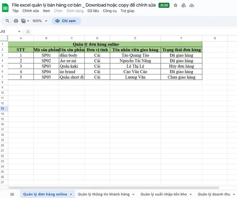Open Quản lý xuất nhập tồn kho tab dropdown
Viewport: 237px width, 198px height.
pos(191,194)
